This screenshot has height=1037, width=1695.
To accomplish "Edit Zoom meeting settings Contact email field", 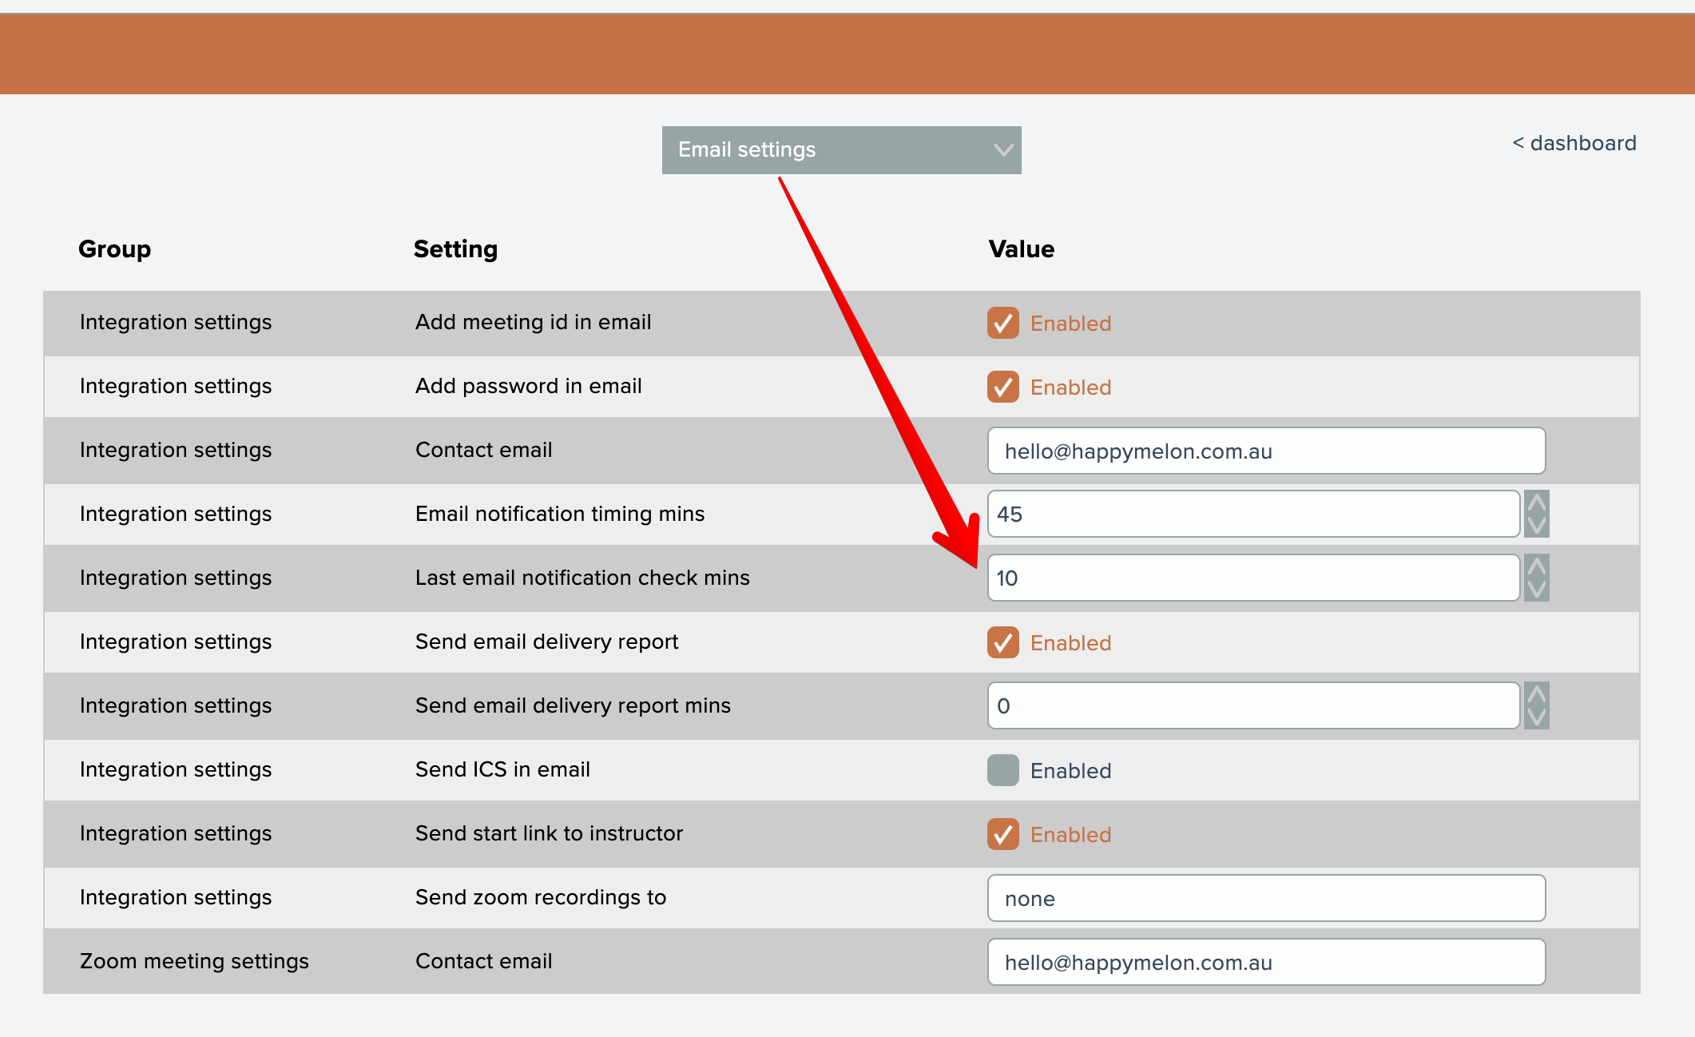I will [1266, 962].
